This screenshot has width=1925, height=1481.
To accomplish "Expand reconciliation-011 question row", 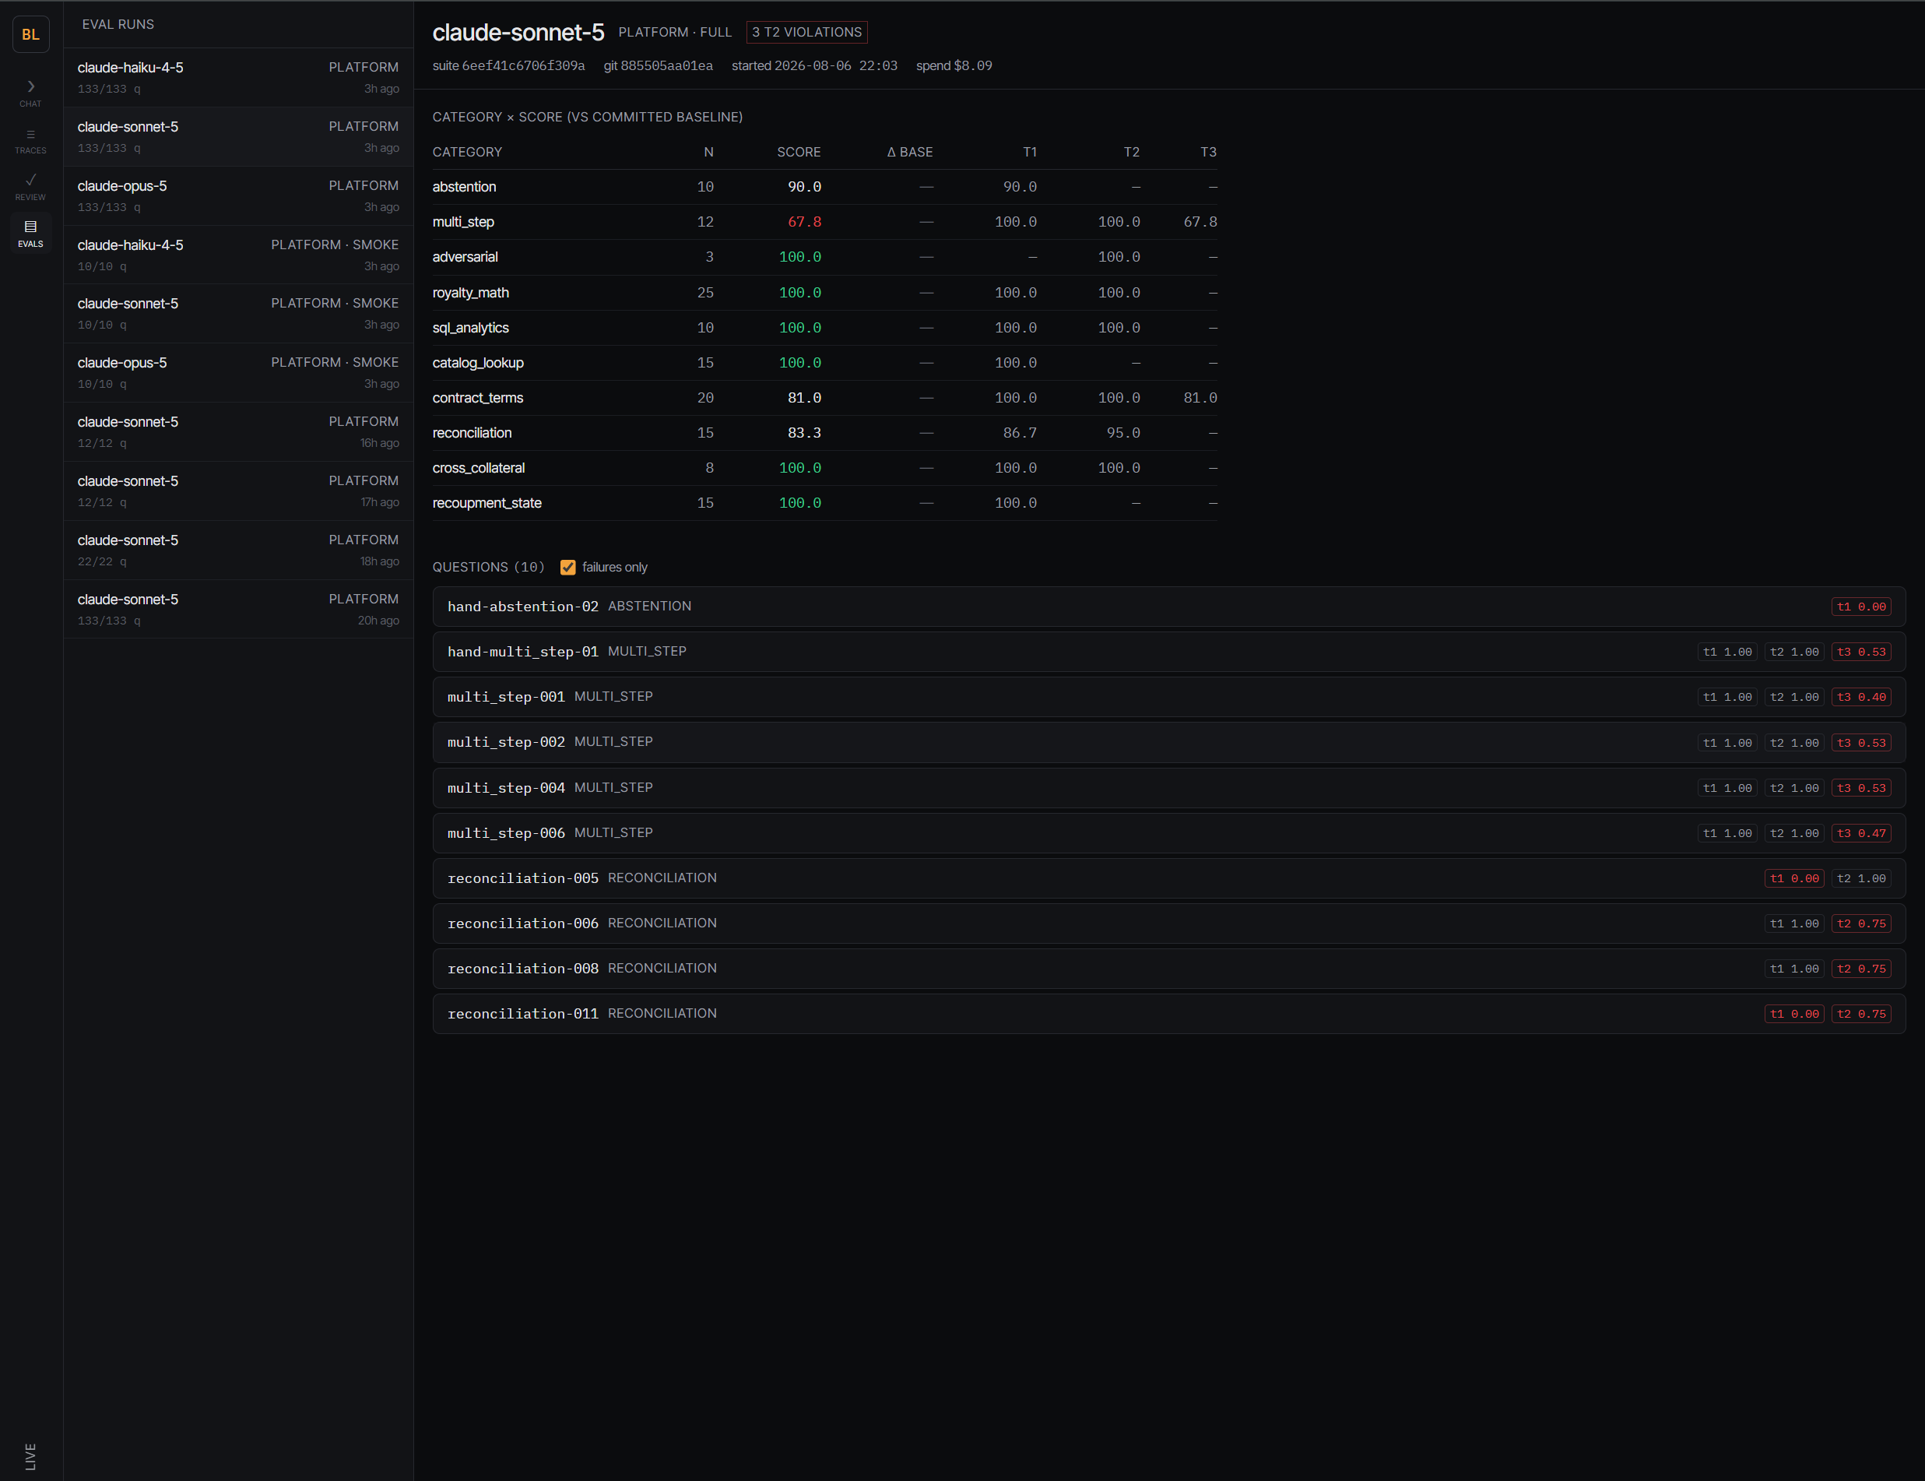I will point(1168,1014).
